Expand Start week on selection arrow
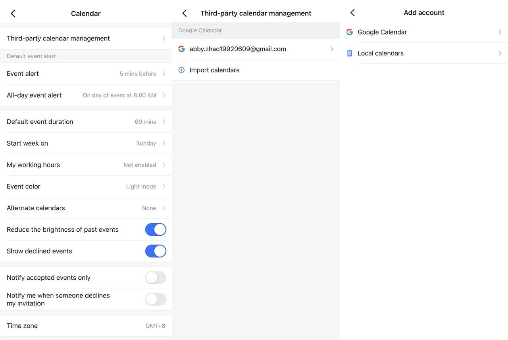The width and height of the screenshot is (508, 340). pos(164,143)
